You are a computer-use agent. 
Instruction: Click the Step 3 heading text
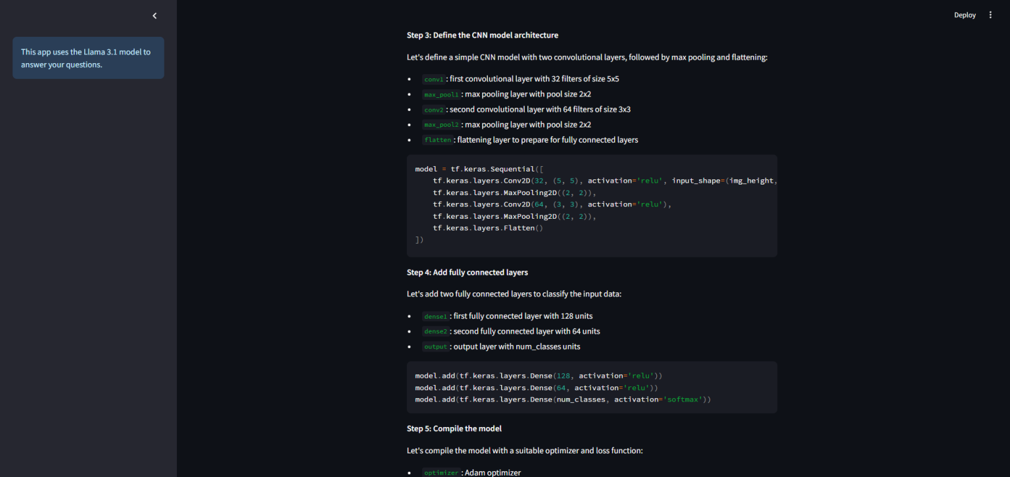coord(482,35)
